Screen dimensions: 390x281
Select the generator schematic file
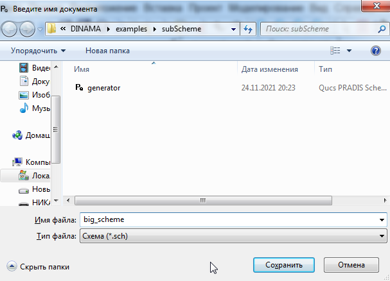coord(103,87)
